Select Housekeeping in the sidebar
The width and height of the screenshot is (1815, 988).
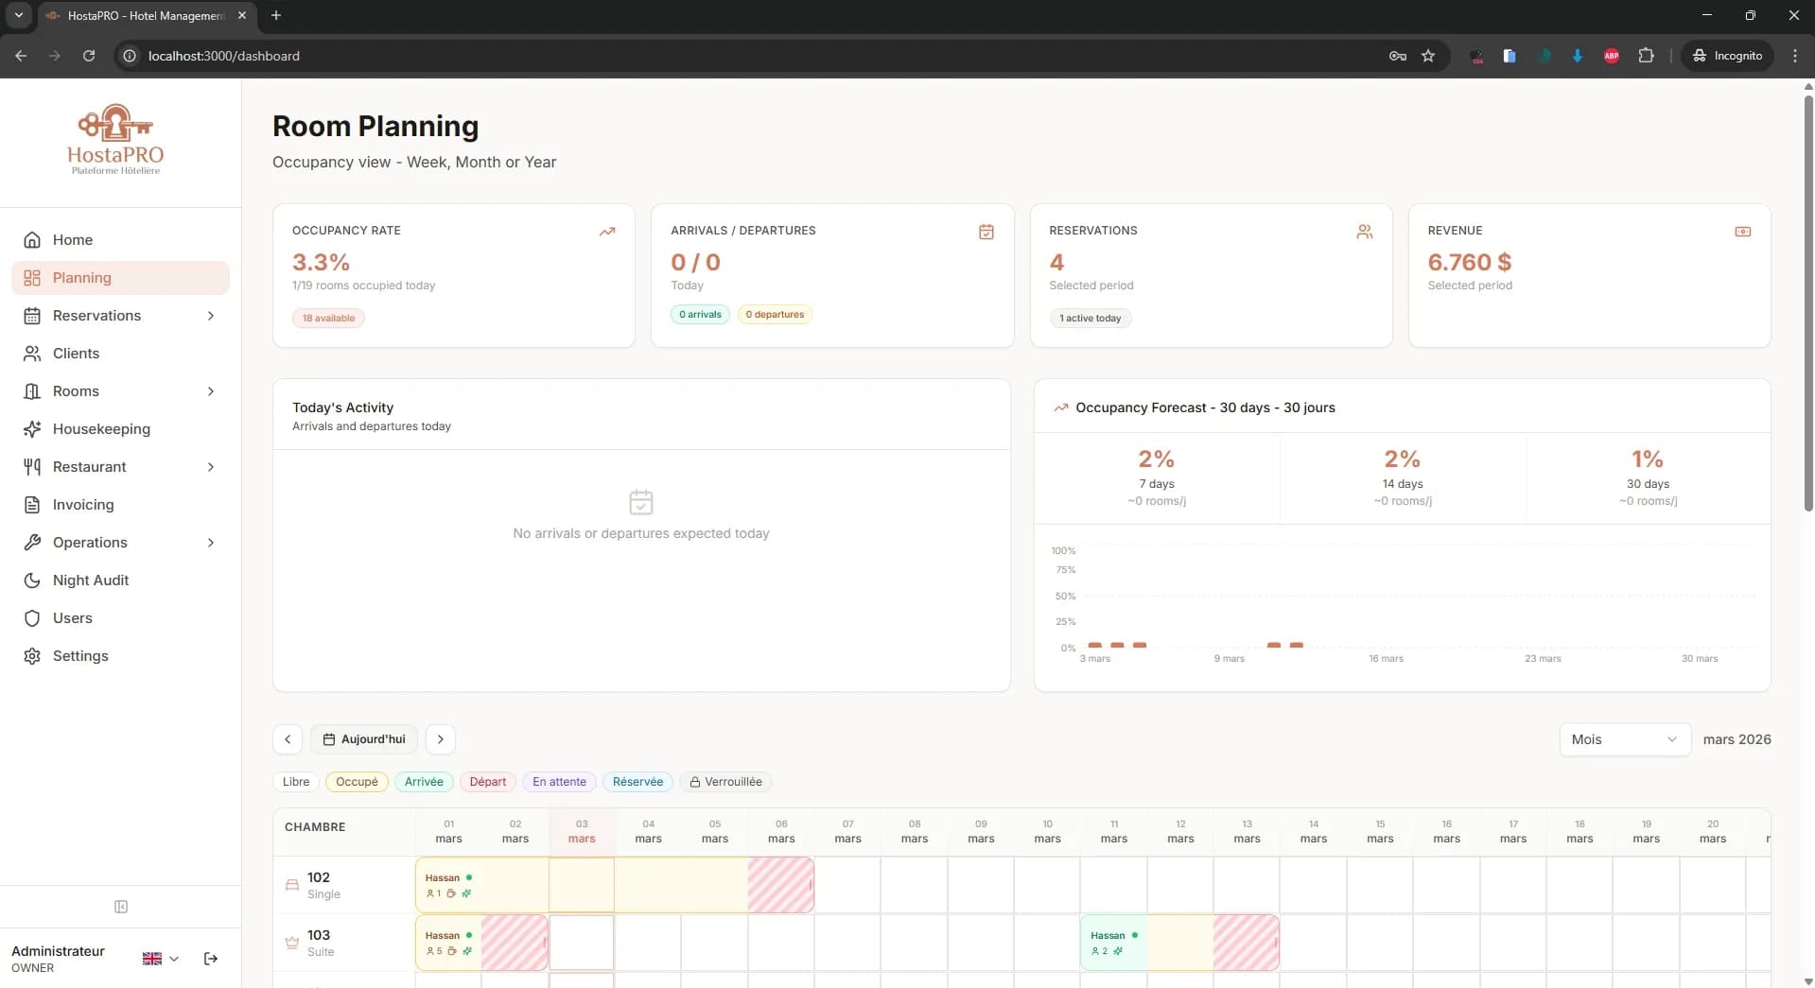pos(101,428)
